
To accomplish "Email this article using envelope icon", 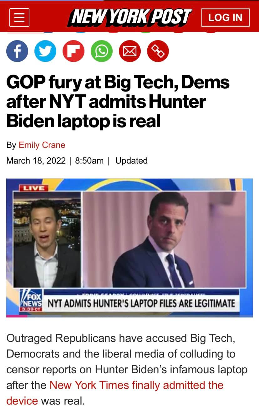I will [x=130, y=51].
